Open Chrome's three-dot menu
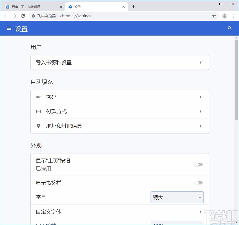239x225 pixels. pos(233,16)
